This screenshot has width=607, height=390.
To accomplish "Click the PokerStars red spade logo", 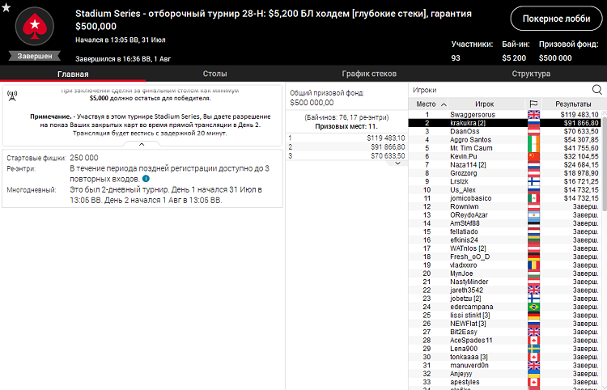I will coord(35,28).
